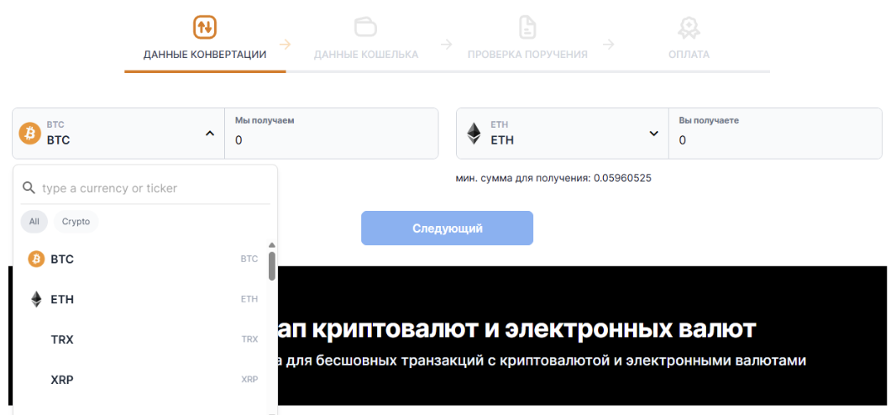Click the Вы получаете amount field
Image resolution: width=896 pixels, height=415 pixels.
click(775, 134)
